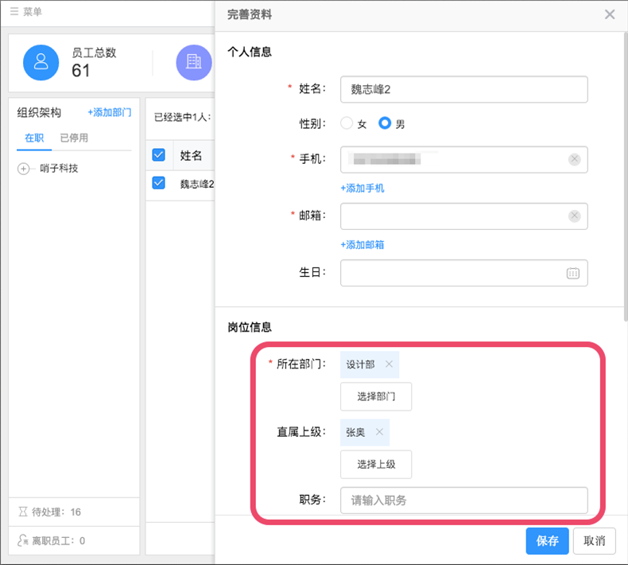
Task: Focus the 生日 date field
Action: [463, 273]
